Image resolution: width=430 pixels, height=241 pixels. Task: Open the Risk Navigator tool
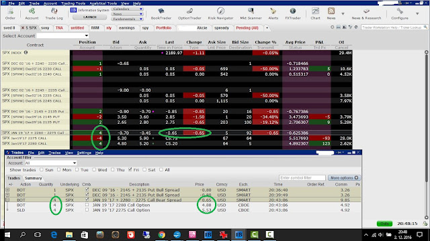pyautogui.click(x=220, y=13)
